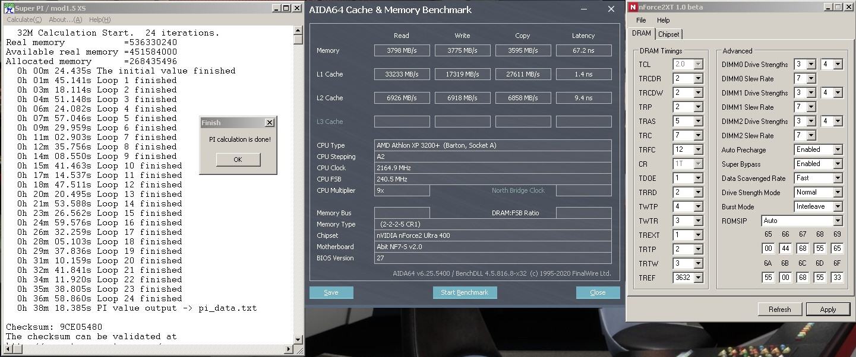Click the Super PI vertical scrollbar up arrow

[x=298, y=31]
